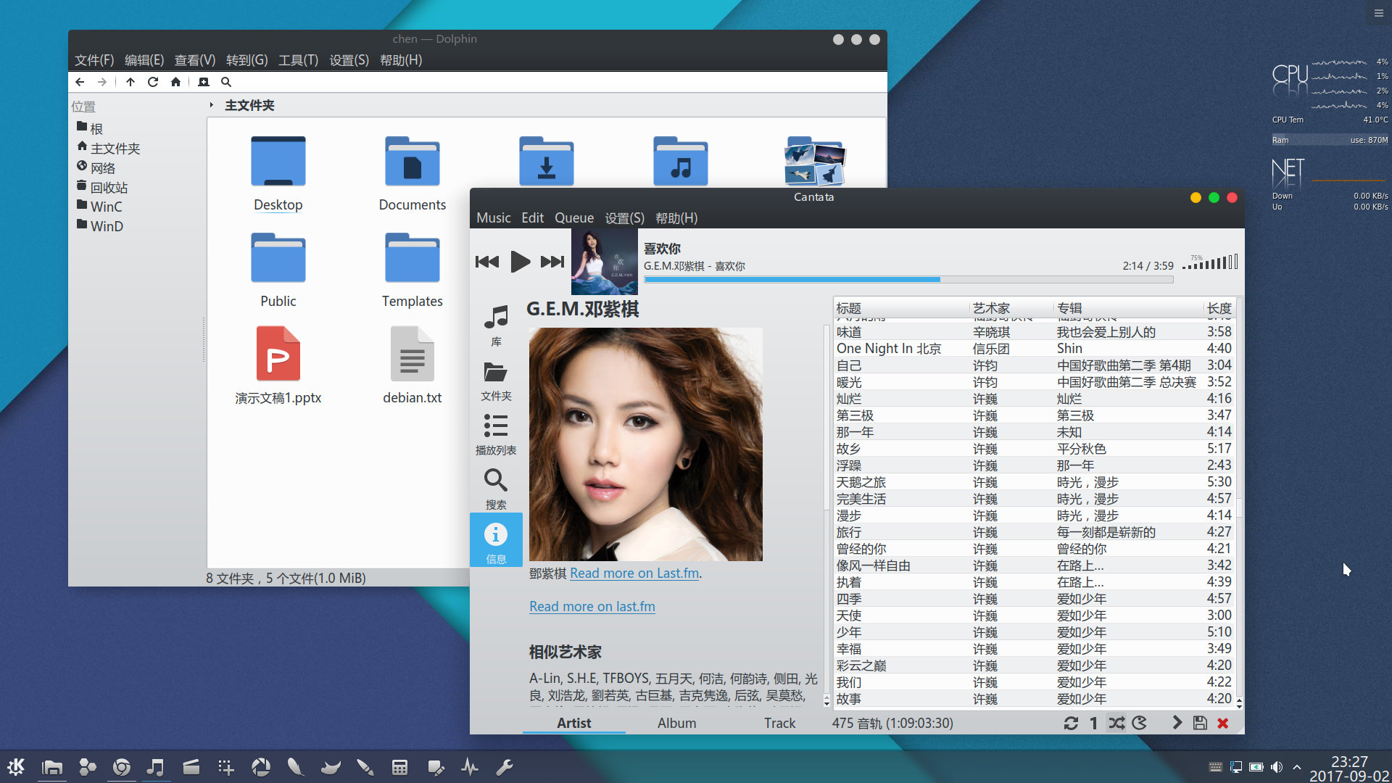Screen dimensions: 1392x783
Task: Open the 搜索 search view in Cantata
Action: 496,489
